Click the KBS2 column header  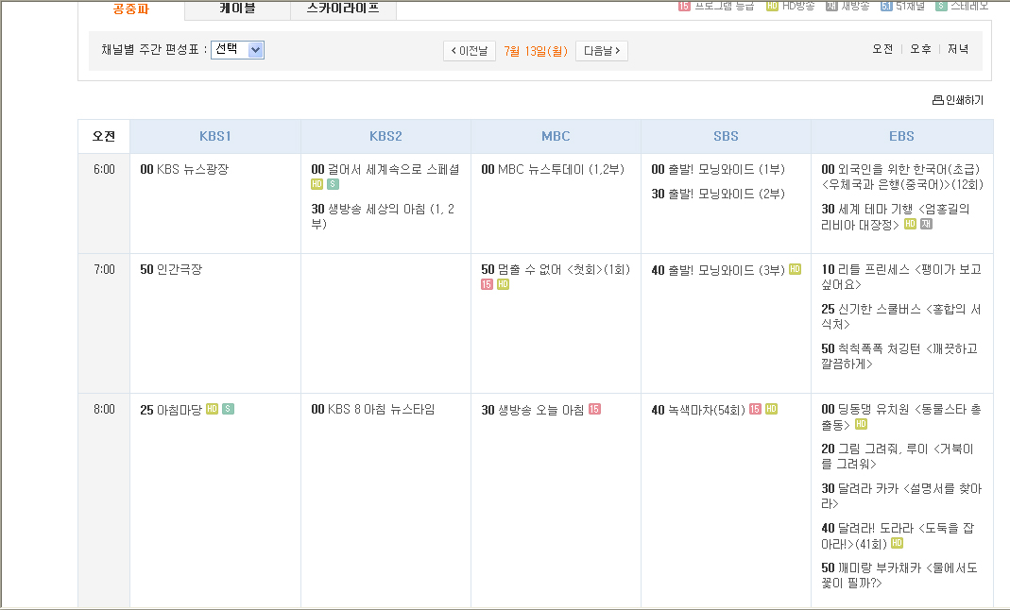385,136
